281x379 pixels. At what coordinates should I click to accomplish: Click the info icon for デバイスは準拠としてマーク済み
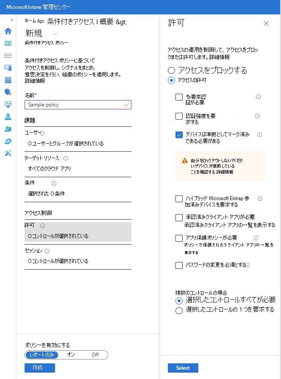pos(259,135)
